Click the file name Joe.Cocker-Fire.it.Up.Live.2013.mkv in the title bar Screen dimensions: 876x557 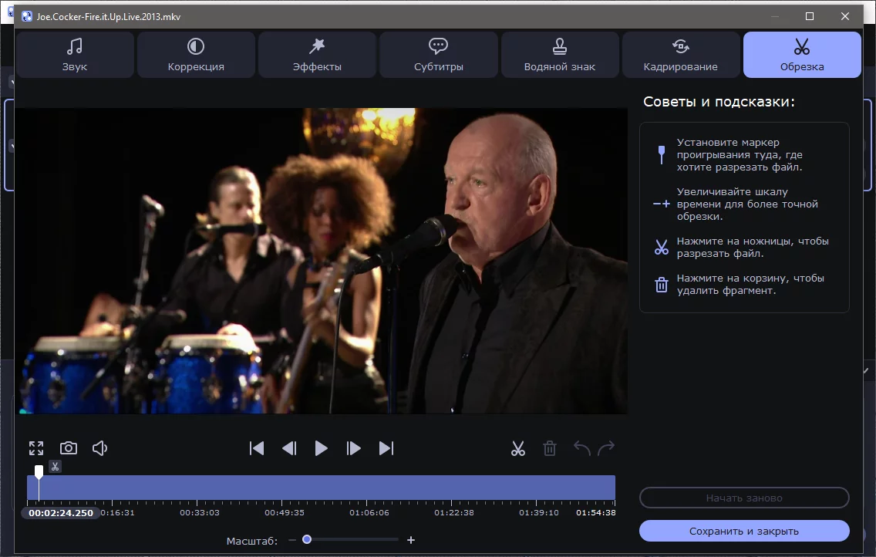[x=109, y=17]
